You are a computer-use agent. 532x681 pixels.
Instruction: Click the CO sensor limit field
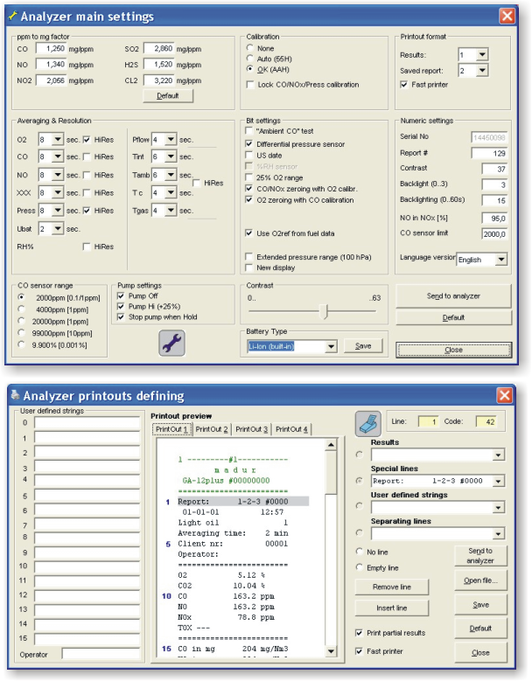click(494, 233)
